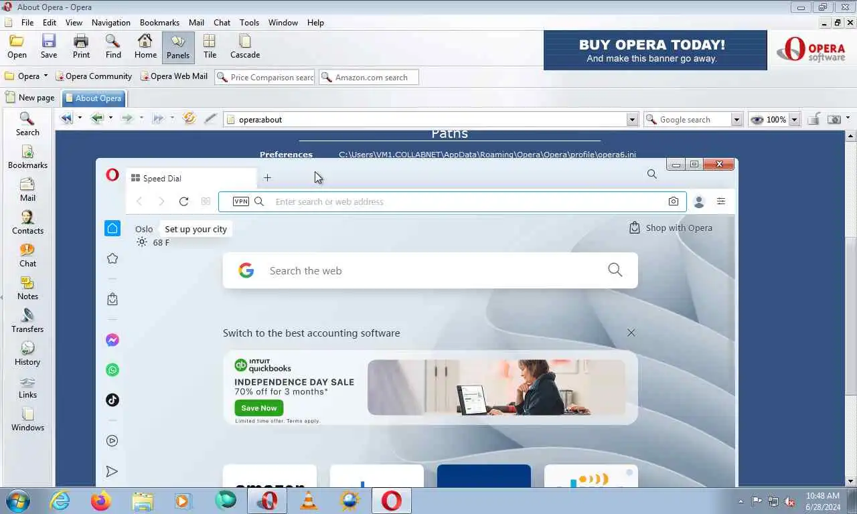Screen dimensions: 857x514
Task: Expand the Forward button history dropdown
Action: coord(141,118)
